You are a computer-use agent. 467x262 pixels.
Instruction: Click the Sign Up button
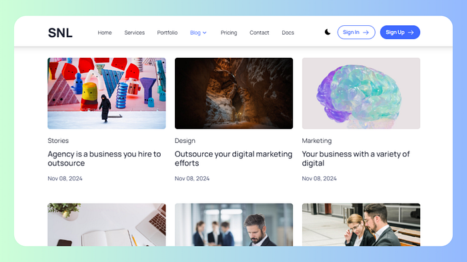tap(400, 33)
